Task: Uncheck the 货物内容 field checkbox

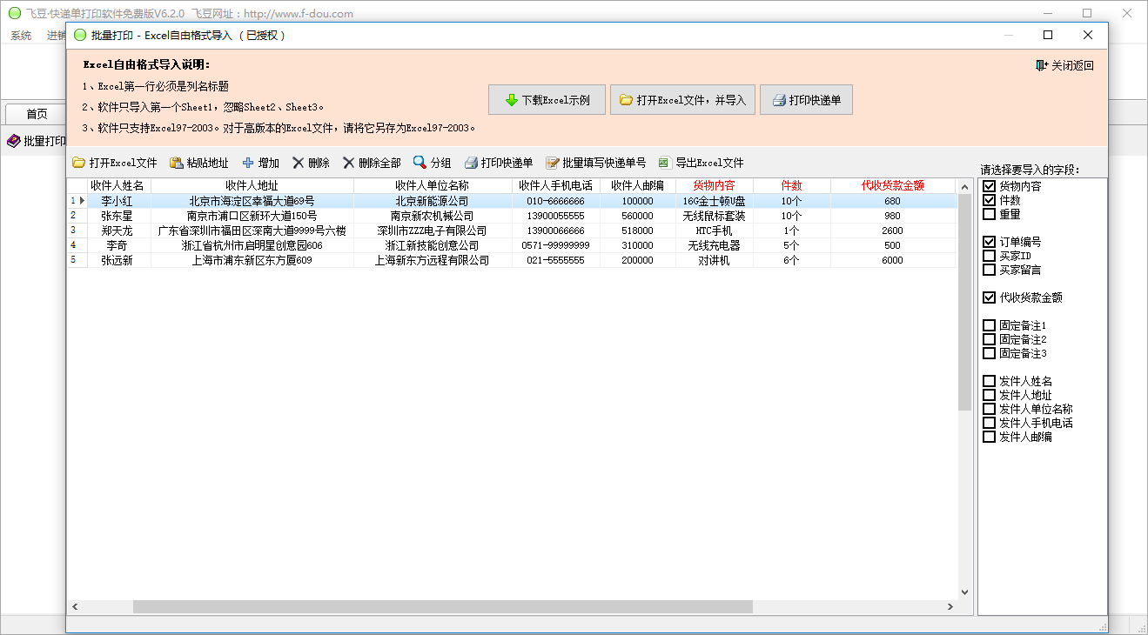Action: (x=989, y=186)
